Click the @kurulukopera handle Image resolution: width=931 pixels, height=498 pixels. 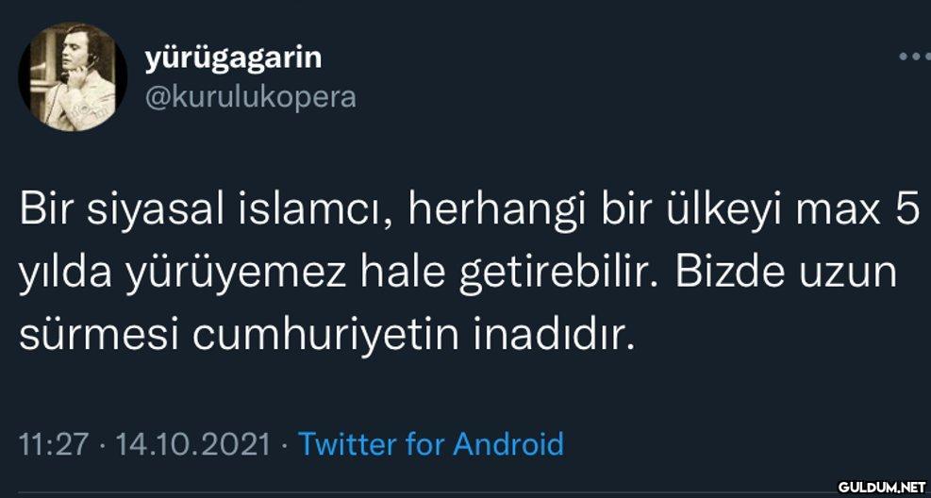coord(250,96)
